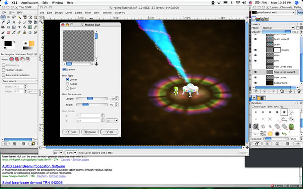The image size is (303, 189).
Task: Select the Zoom blur type radio button
Action: [67, 88]
